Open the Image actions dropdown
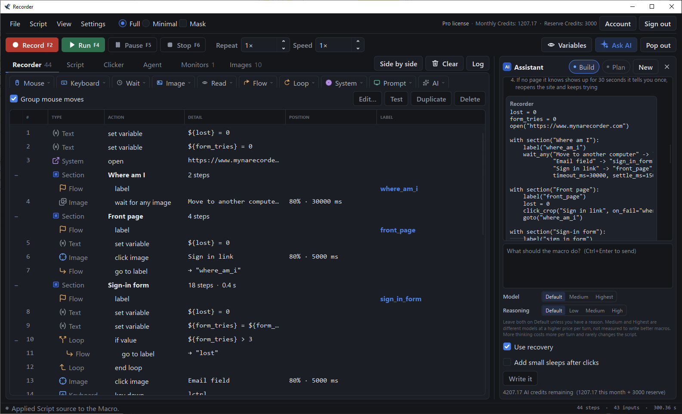This screenshot has height=414, width=682. coord(174,83)
